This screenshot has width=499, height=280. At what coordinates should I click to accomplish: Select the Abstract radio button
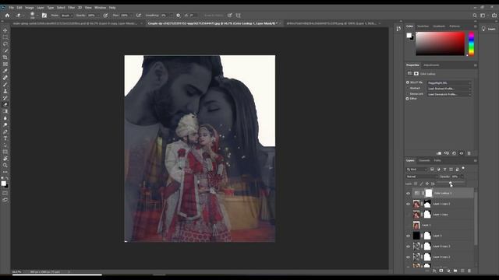(x=407, y=88)
